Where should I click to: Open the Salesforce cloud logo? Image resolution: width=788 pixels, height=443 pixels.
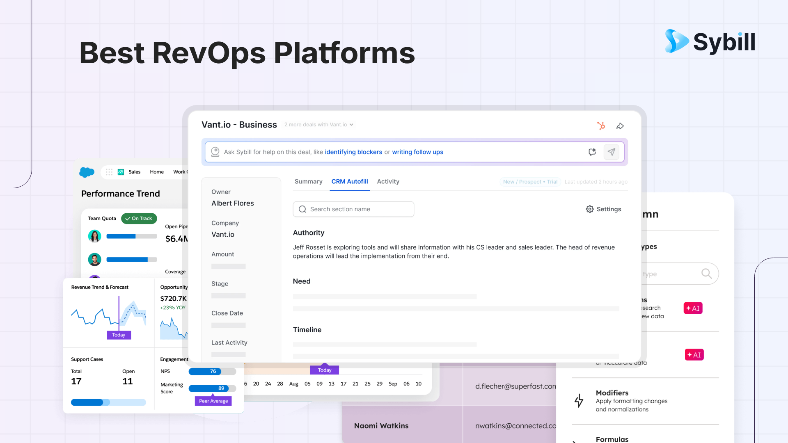pos(87,172)
